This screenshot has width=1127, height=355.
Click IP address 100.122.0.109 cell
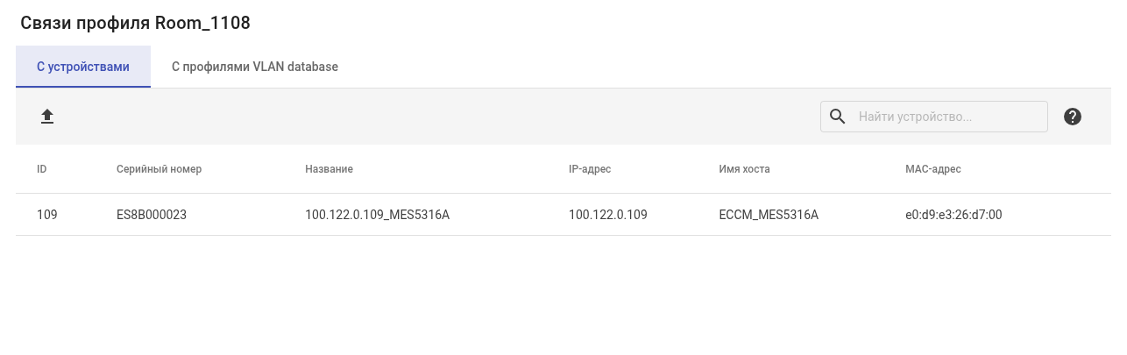(x=608, y=215)
